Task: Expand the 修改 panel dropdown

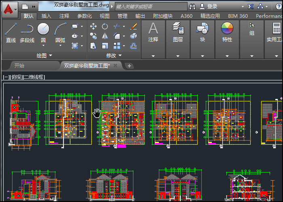Action: [x=120, y=56]
